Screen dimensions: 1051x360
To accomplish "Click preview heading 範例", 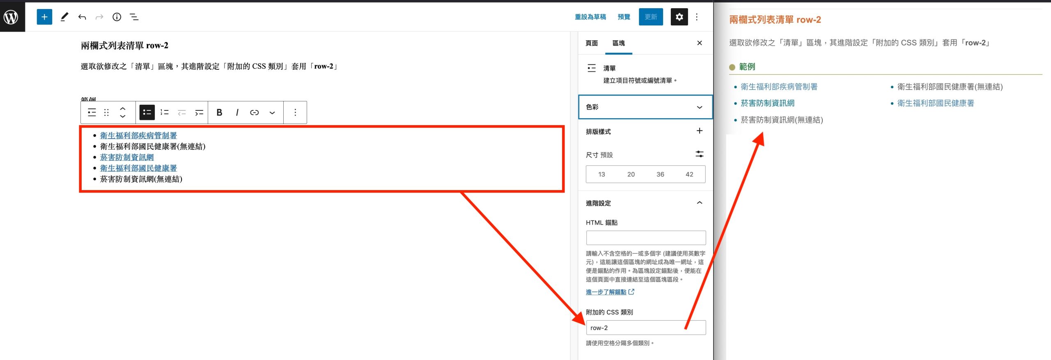I will point(747,66).
